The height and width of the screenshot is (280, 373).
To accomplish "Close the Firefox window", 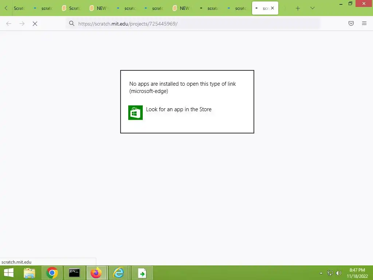I will click(364, 3).
